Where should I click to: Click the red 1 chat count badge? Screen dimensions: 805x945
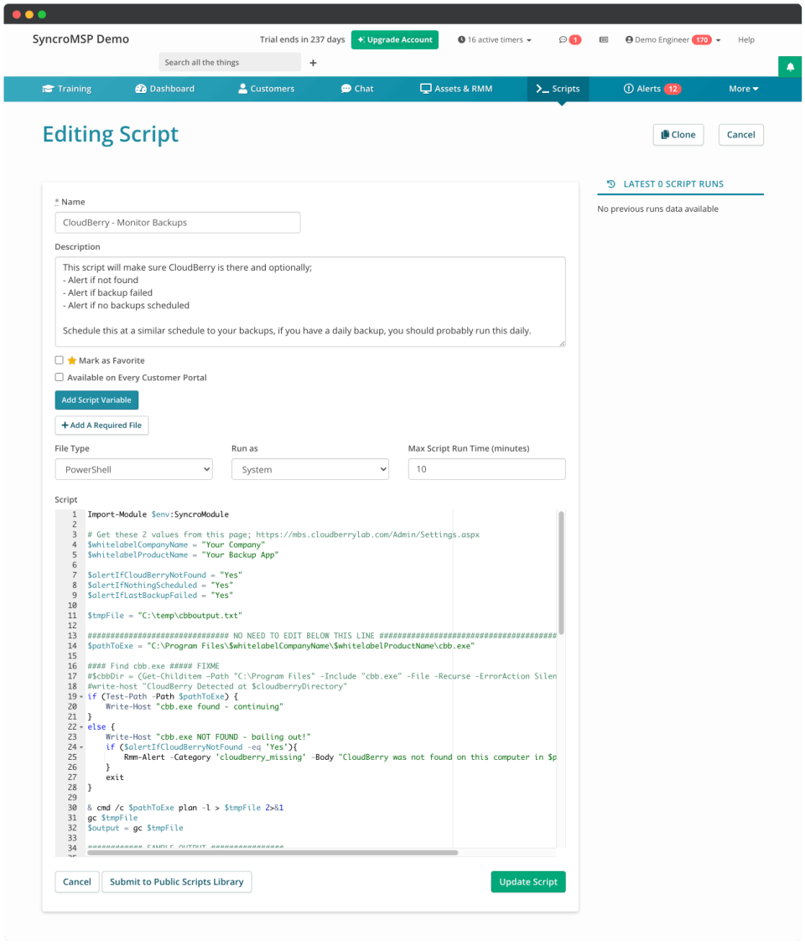point(575,39)
